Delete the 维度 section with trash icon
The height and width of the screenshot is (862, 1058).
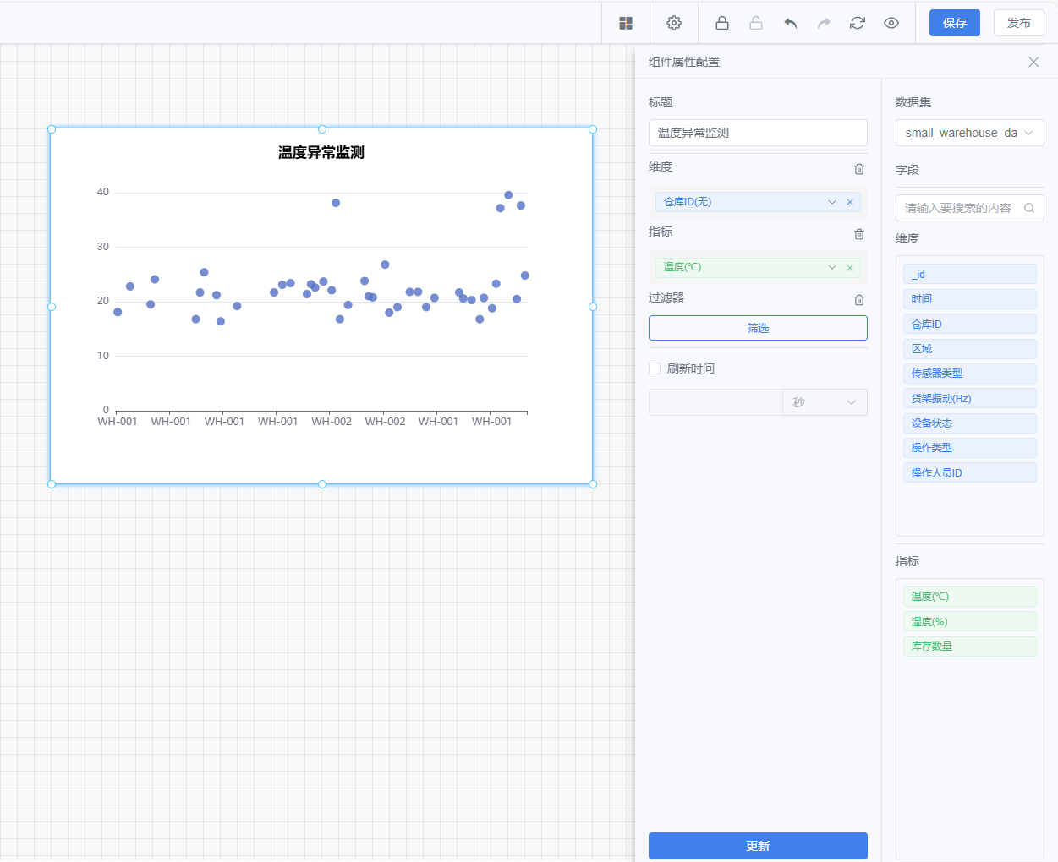point(859,168)
